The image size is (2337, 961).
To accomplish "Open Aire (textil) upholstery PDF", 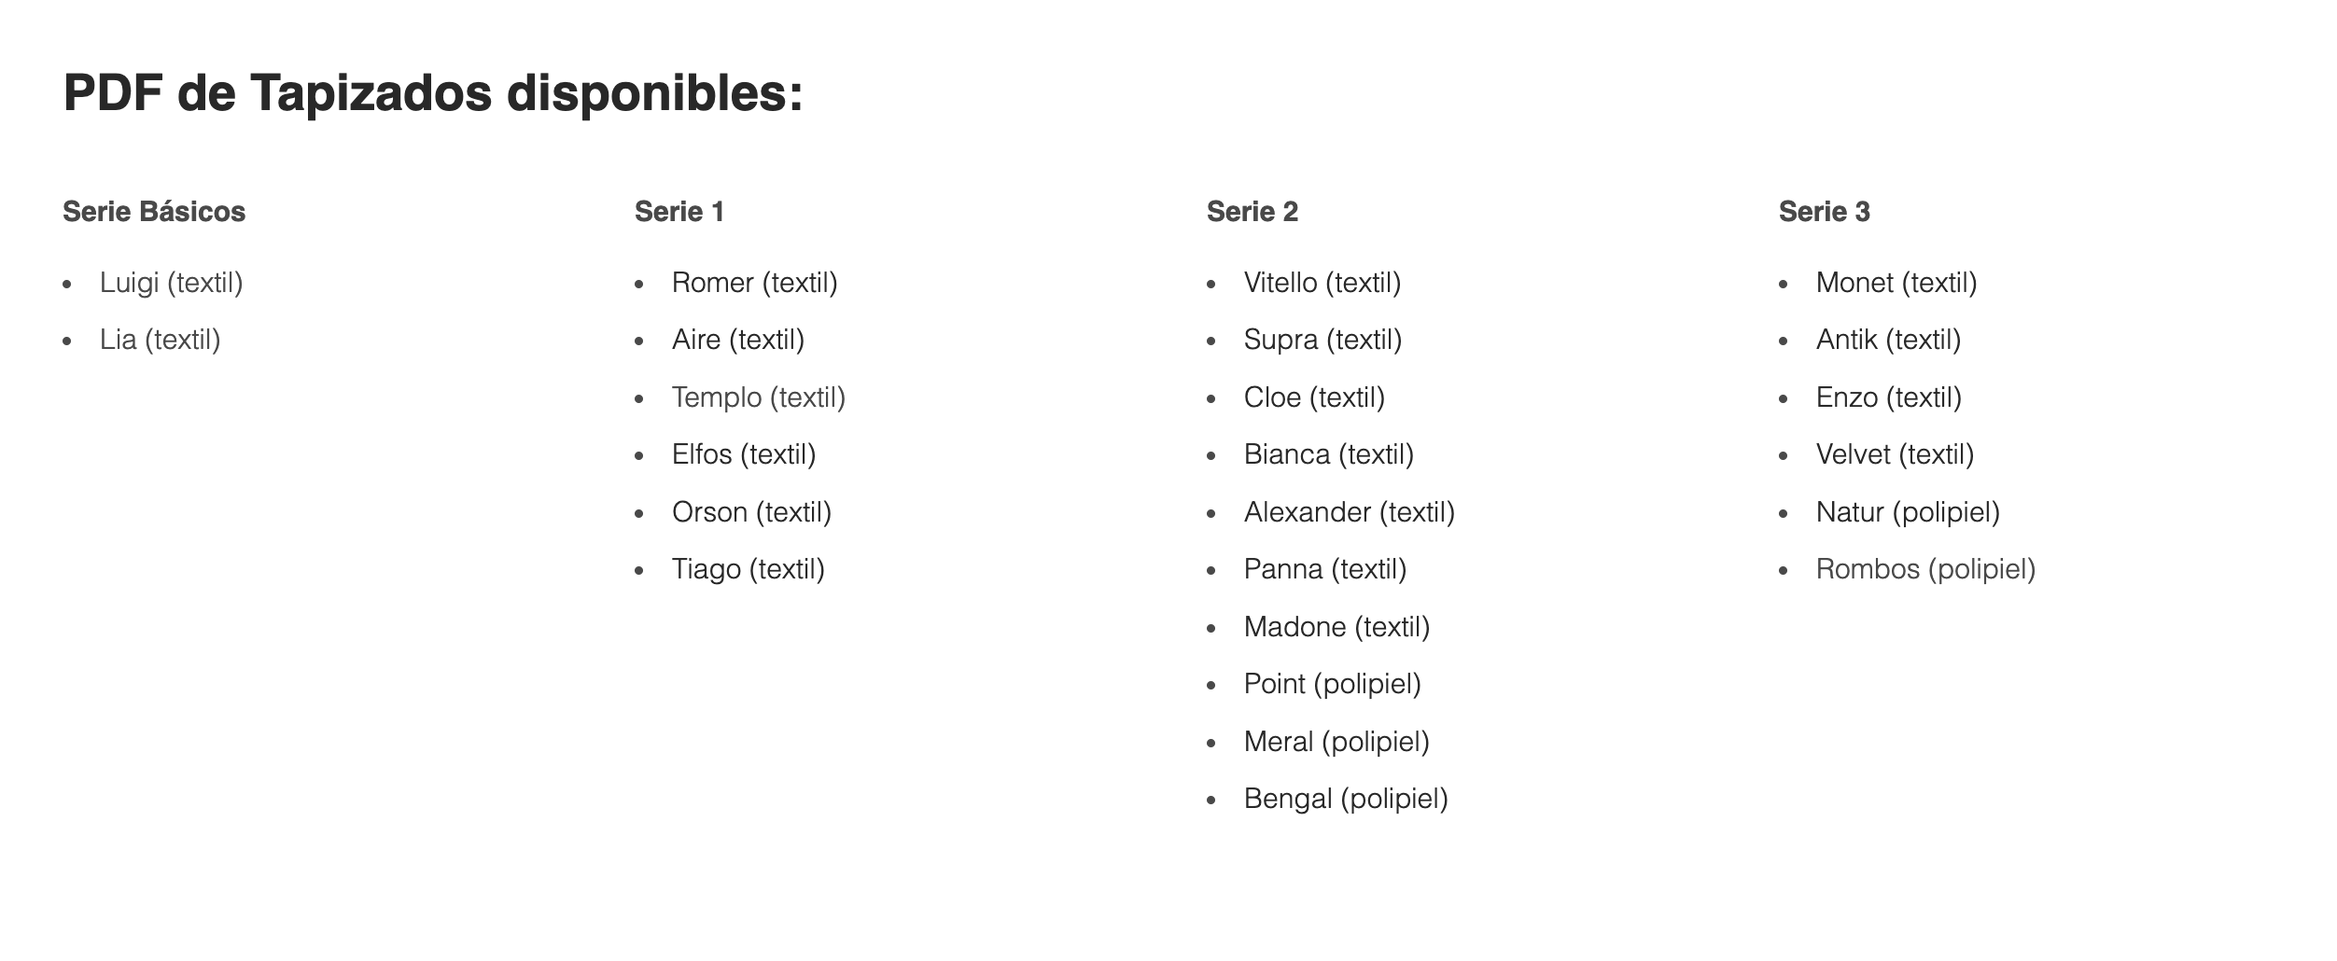I will 738,340.
